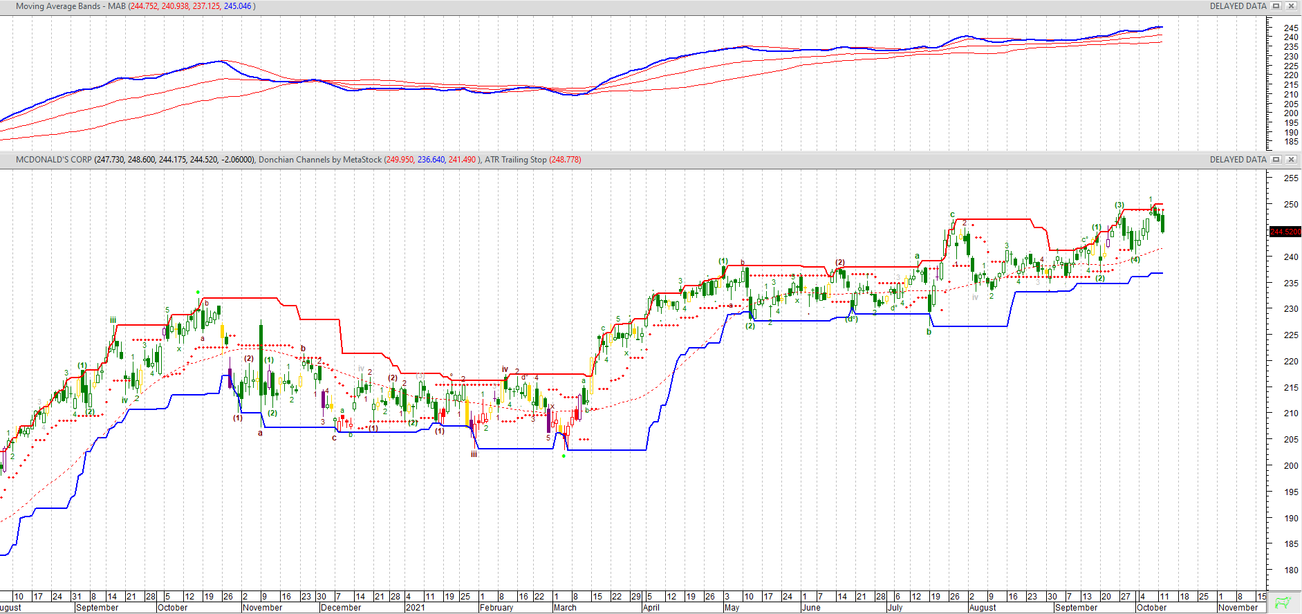Image resolution: width=1302 pixels, height=614 pixels.
Task: Select the Moving Average Bands - MAB title
Action: (71, 6)
